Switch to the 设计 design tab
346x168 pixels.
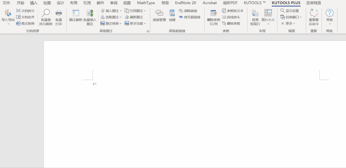pyautogui.click(x=60, y=3)
